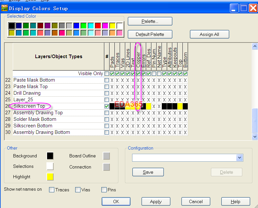258x208 pixels.
Task: Select the black swatch in Selected Color palette
Action: click(x=12, y=26)
